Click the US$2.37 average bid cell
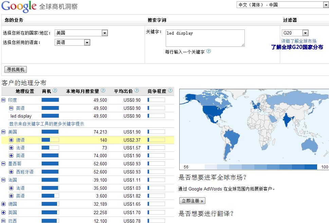Image resolution: width=329 pixels, height=223 pixels. (132, 140)
